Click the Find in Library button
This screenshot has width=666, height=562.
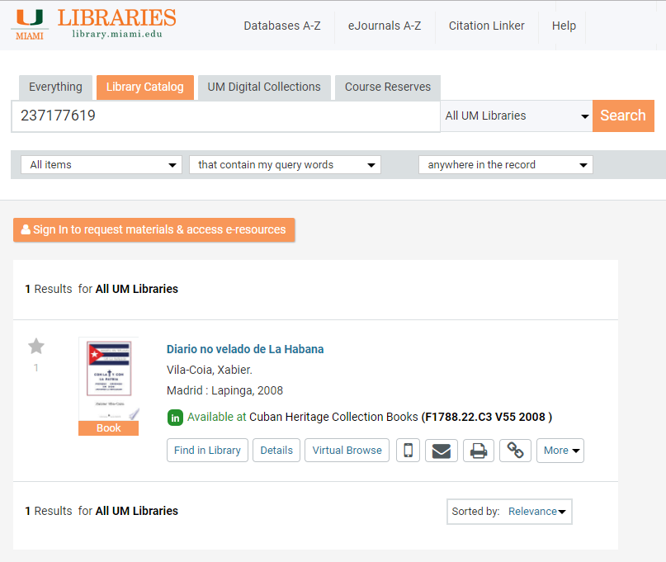[207, 451]
